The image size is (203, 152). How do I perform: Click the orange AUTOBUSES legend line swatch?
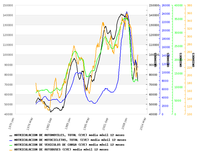(x=11, y=150)
